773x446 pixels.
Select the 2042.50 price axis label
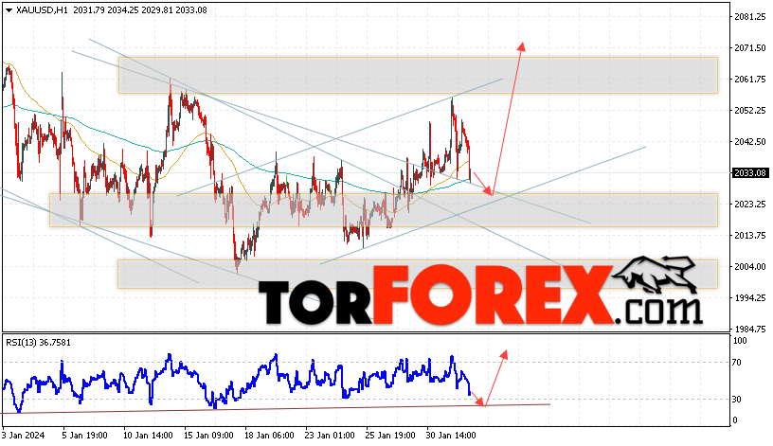click(x=750, y=141)
